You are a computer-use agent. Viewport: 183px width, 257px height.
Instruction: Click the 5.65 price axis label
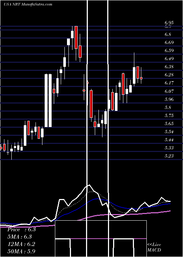pos(169,124)
